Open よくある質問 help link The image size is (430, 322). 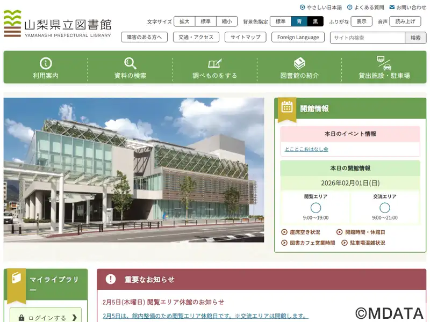(365, 8)
